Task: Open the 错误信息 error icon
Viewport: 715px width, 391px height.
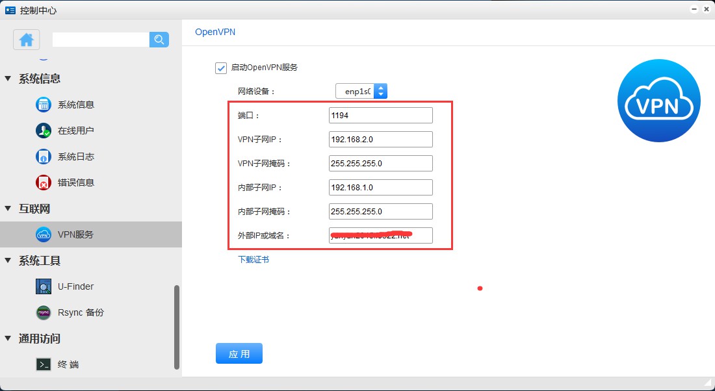Action: point(44,183)
